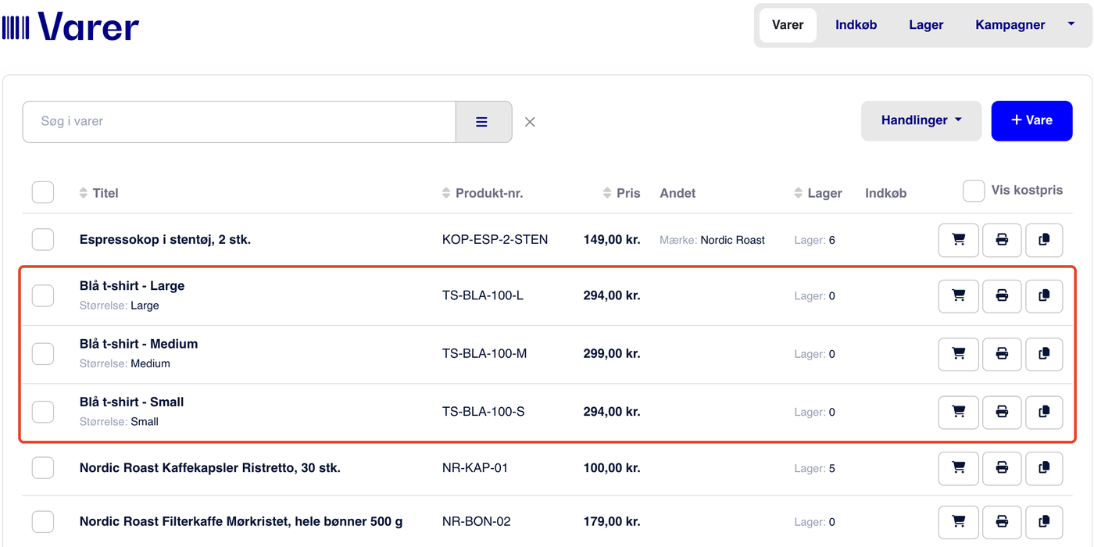
Task: Tick the select-all checkbox in table header
Action: click(x=43, y=192)
